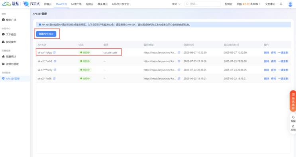The width and height of the screenshot is (296, 157).
Task: Click the top search input field
Action: tap(202, 4)
